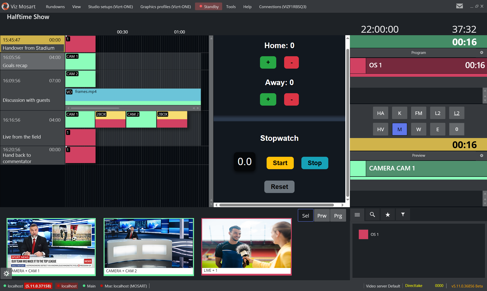487x291 pixels.
Task: Open the list view hamburger icon
Action: point(357,215)
